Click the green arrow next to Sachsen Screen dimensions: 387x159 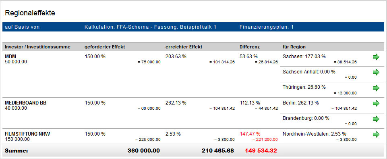coord(376,57)
